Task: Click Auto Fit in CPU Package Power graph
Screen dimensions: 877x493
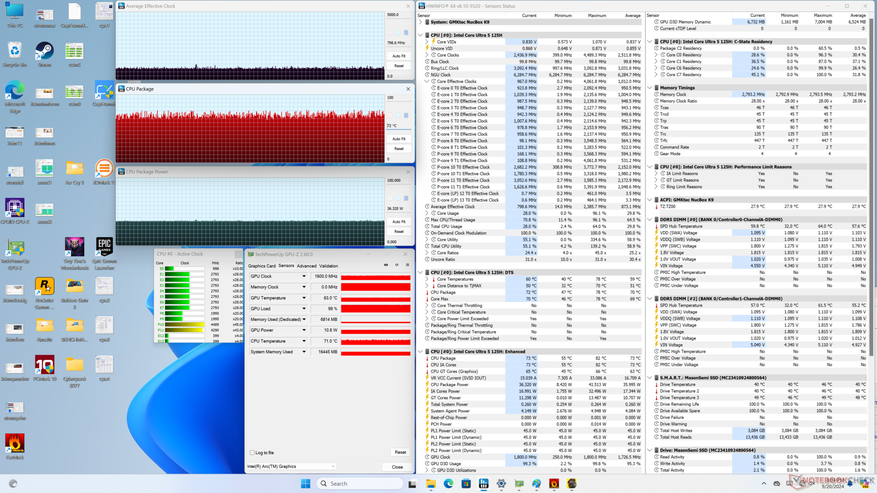Action: click(399, 221)
